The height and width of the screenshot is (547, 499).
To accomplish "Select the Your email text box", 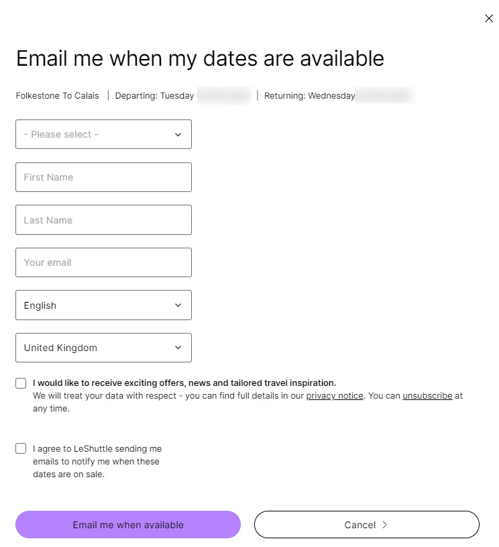I will (103, 262).
